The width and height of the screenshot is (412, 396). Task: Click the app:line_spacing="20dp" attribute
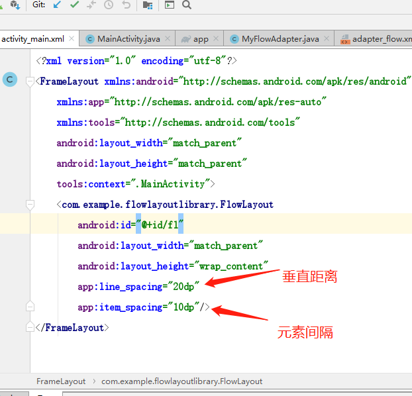click(x=138, y=287)
